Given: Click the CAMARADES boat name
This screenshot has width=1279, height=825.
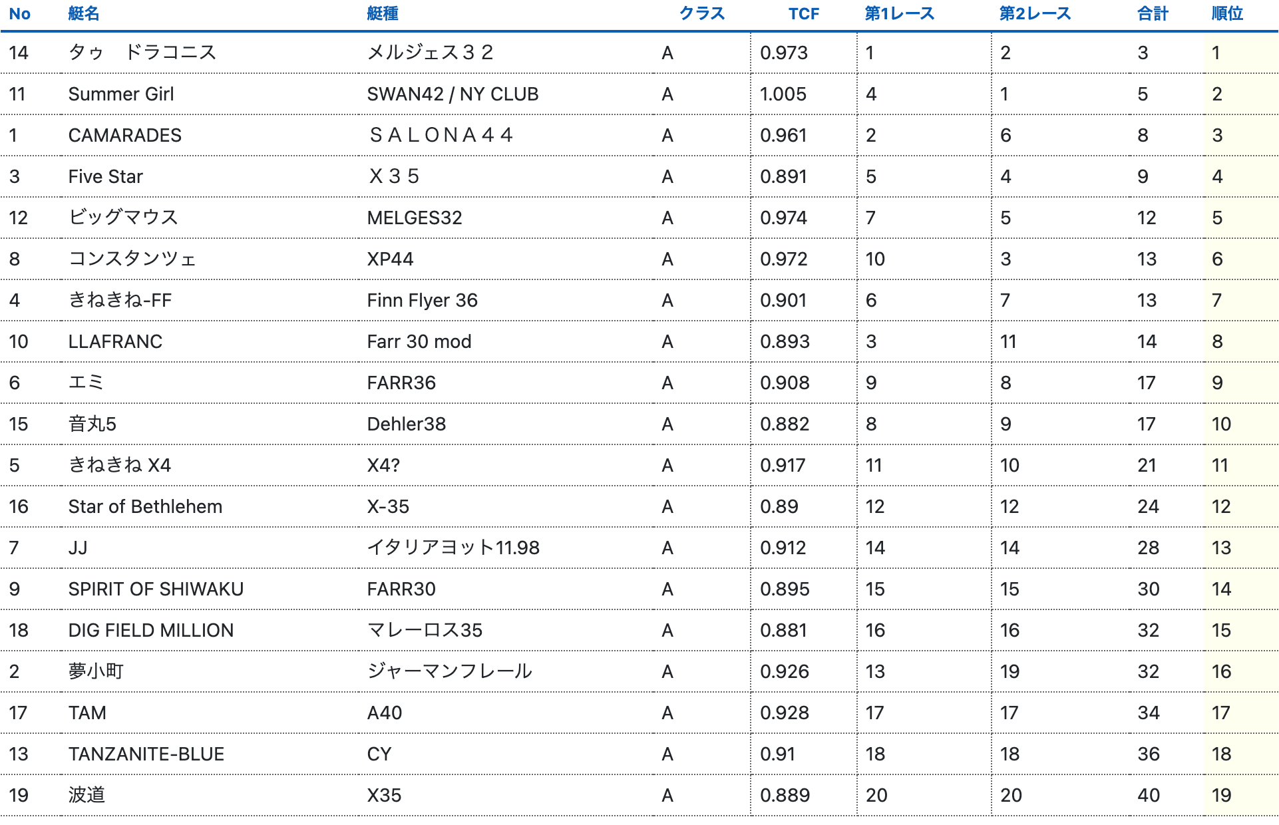Looking at the screenshot, I should coord(124,136).
